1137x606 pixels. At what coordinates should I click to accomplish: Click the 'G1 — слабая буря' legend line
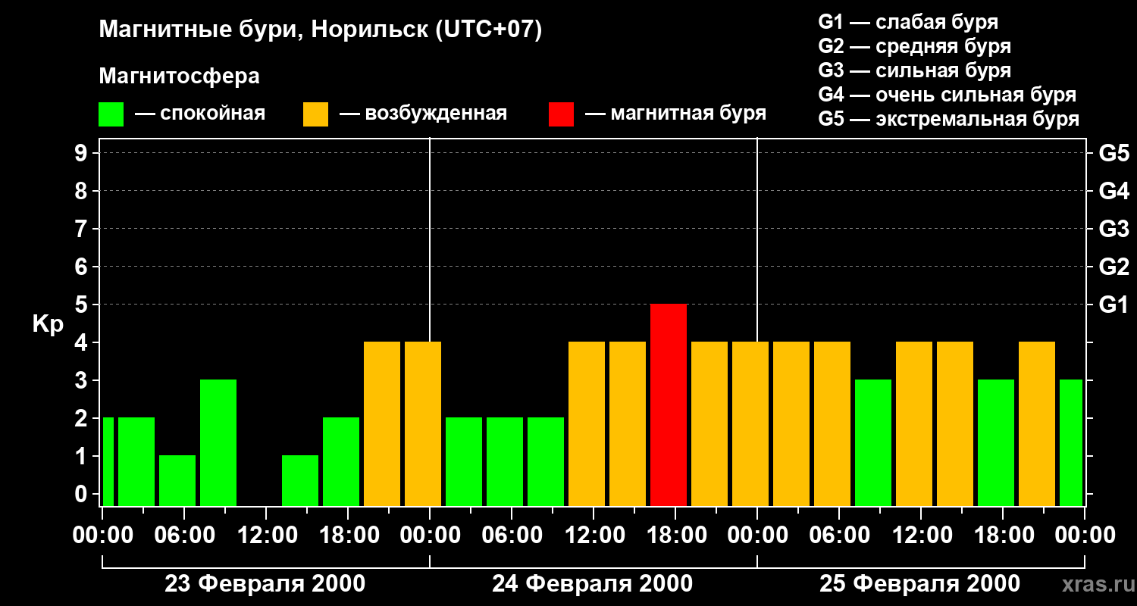pyautogui.click(x=908, y=22)
